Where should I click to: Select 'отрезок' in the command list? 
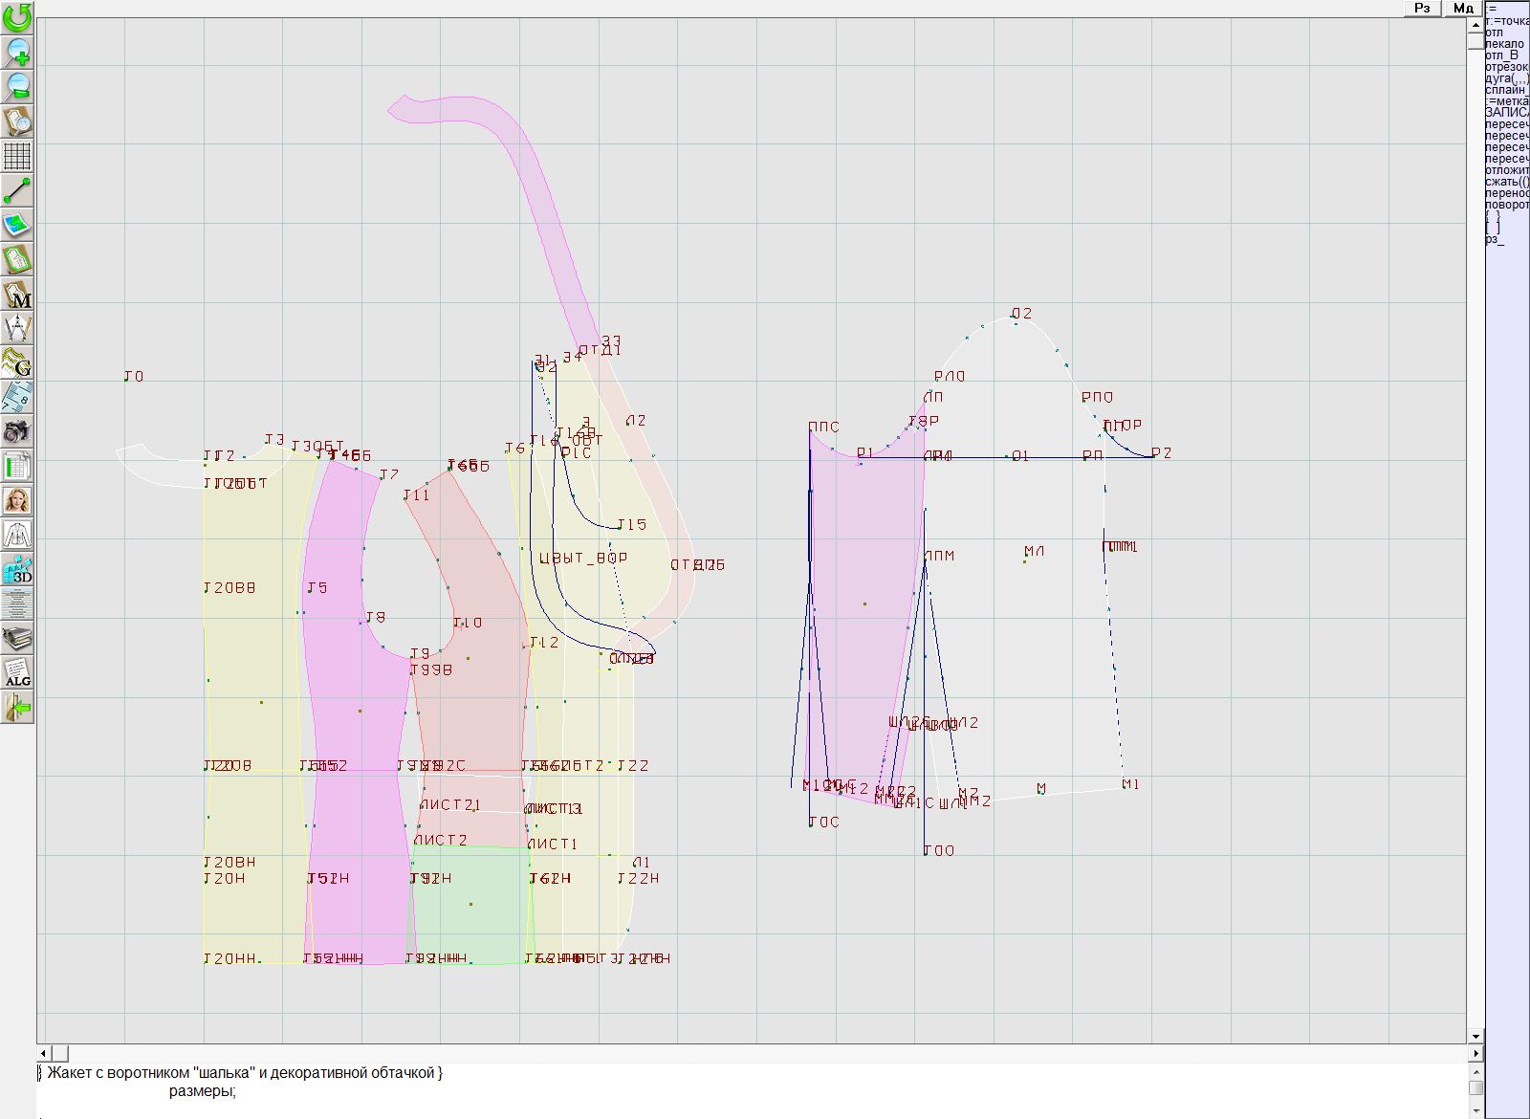pyautogui.click(x=1506, y=66)
